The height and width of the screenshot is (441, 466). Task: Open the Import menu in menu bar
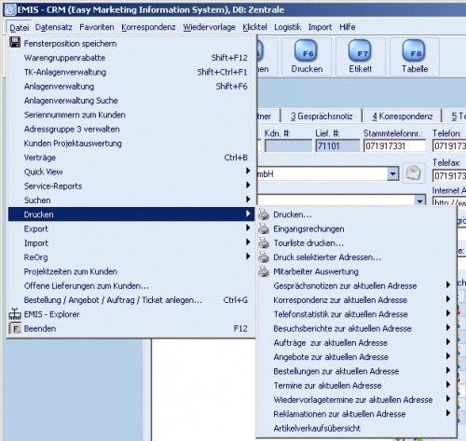(x=320, y=27)
